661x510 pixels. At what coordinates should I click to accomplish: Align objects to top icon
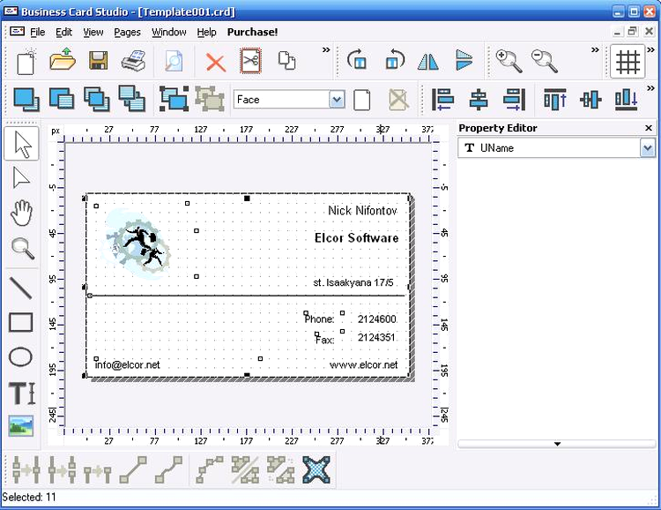554,100
